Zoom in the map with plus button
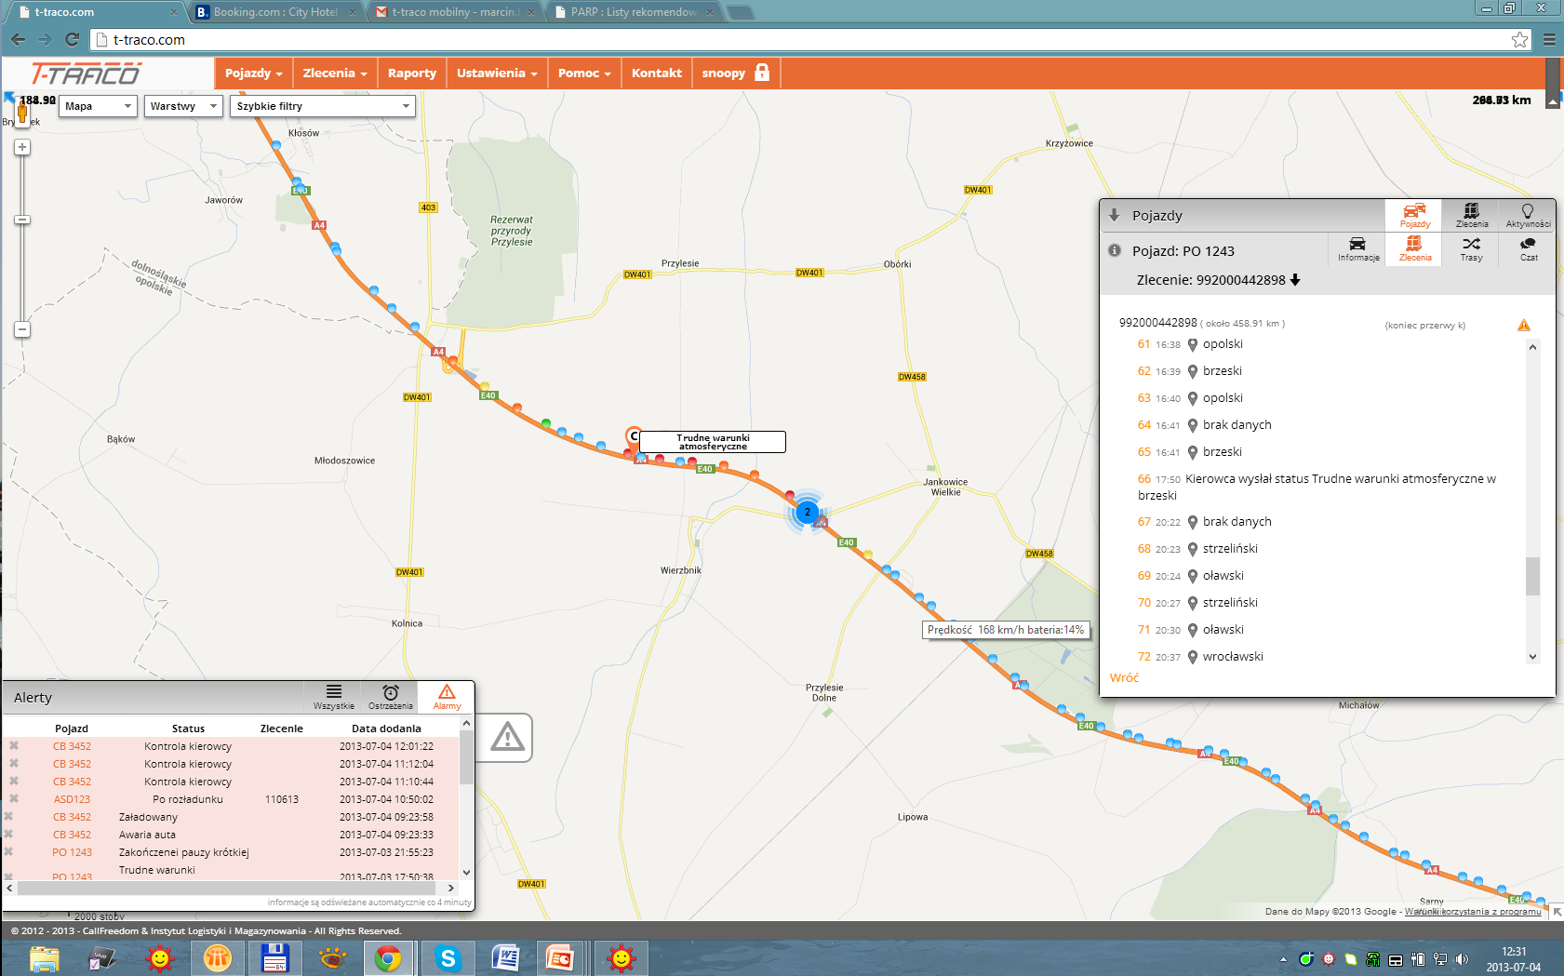 pos(22,147)
